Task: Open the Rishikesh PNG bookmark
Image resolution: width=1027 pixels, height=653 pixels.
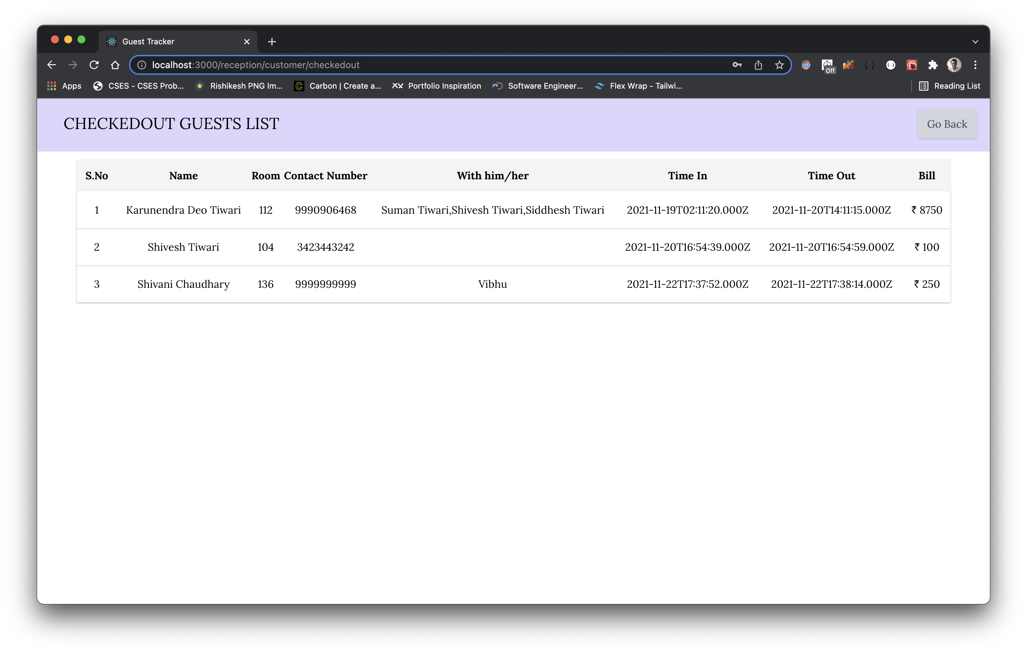Action: 239,86
